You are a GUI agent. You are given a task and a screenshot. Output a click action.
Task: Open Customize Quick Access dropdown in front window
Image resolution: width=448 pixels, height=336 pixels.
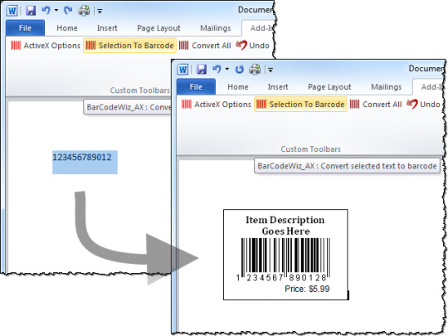click(x=270, y=70)
